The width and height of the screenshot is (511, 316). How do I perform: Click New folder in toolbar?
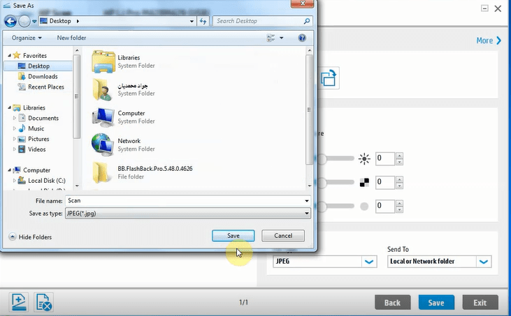click(73, 38)
